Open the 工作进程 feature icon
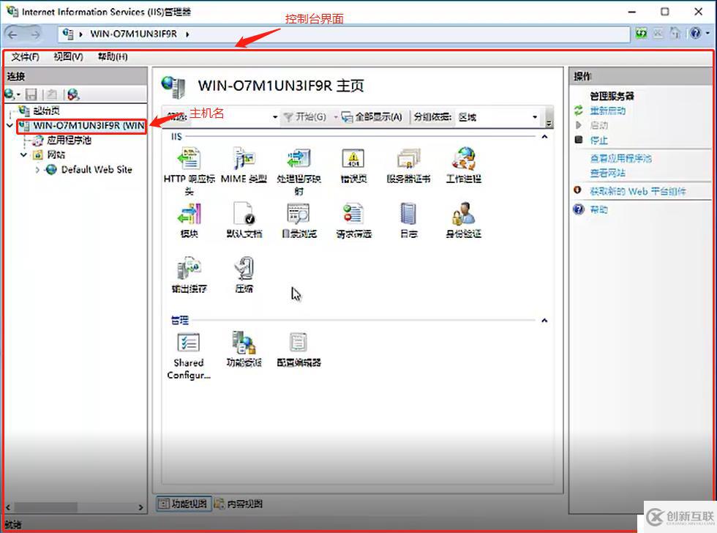This screenshot has height=533, width=717. pos(463,158)
